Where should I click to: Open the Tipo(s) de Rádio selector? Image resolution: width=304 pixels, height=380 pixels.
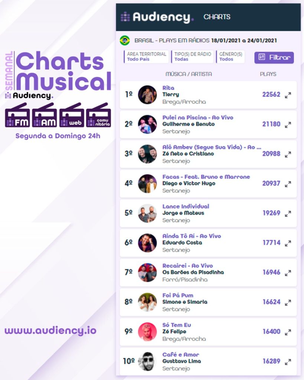(192, 57)
